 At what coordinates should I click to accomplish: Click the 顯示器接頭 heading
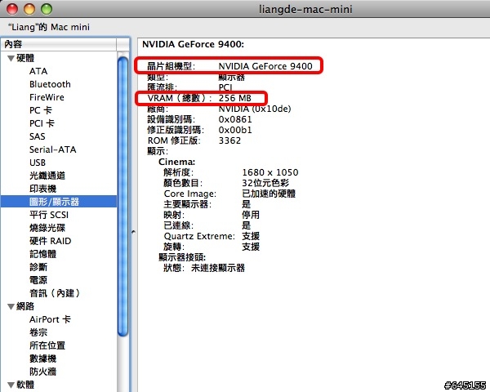pyautogui.click(x=182, y=257)
